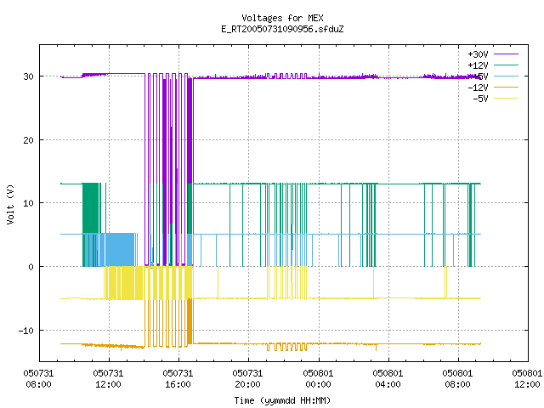Click the +12V legend label
Image resolution: width=544 pixels, height=408 pixels.
(478, 65)
